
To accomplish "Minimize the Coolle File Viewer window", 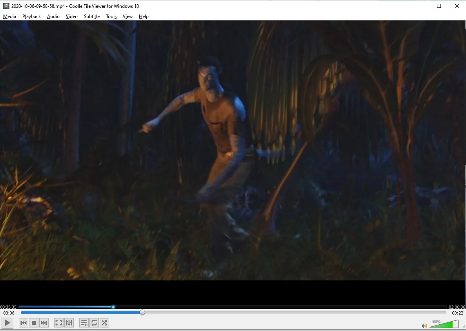I will pos(421,6).
